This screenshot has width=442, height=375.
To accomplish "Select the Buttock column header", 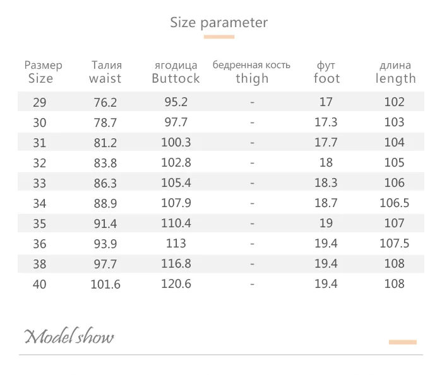I will 176,72.
